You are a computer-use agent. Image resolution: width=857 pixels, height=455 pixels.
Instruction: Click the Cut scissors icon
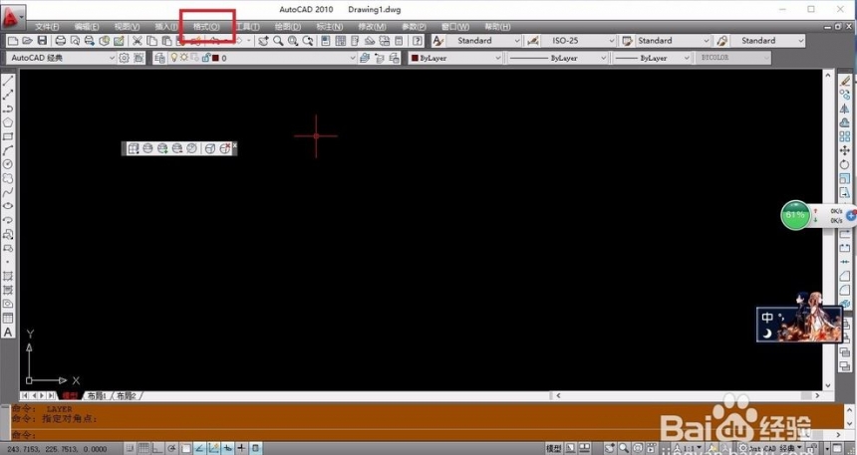pos(138,41)
